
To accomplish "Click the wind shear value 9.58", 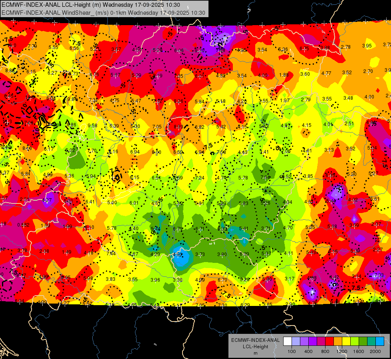I will pos(93,125).
